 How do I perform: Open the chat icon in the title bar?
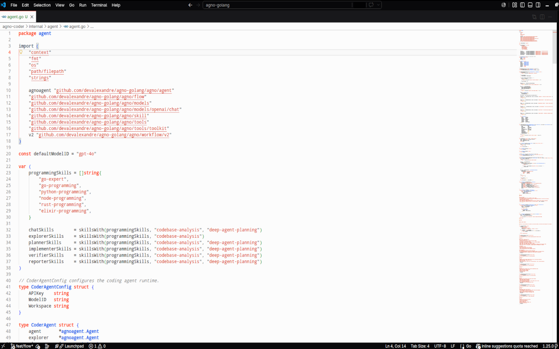pyautogui.click(x=372, y=5)
